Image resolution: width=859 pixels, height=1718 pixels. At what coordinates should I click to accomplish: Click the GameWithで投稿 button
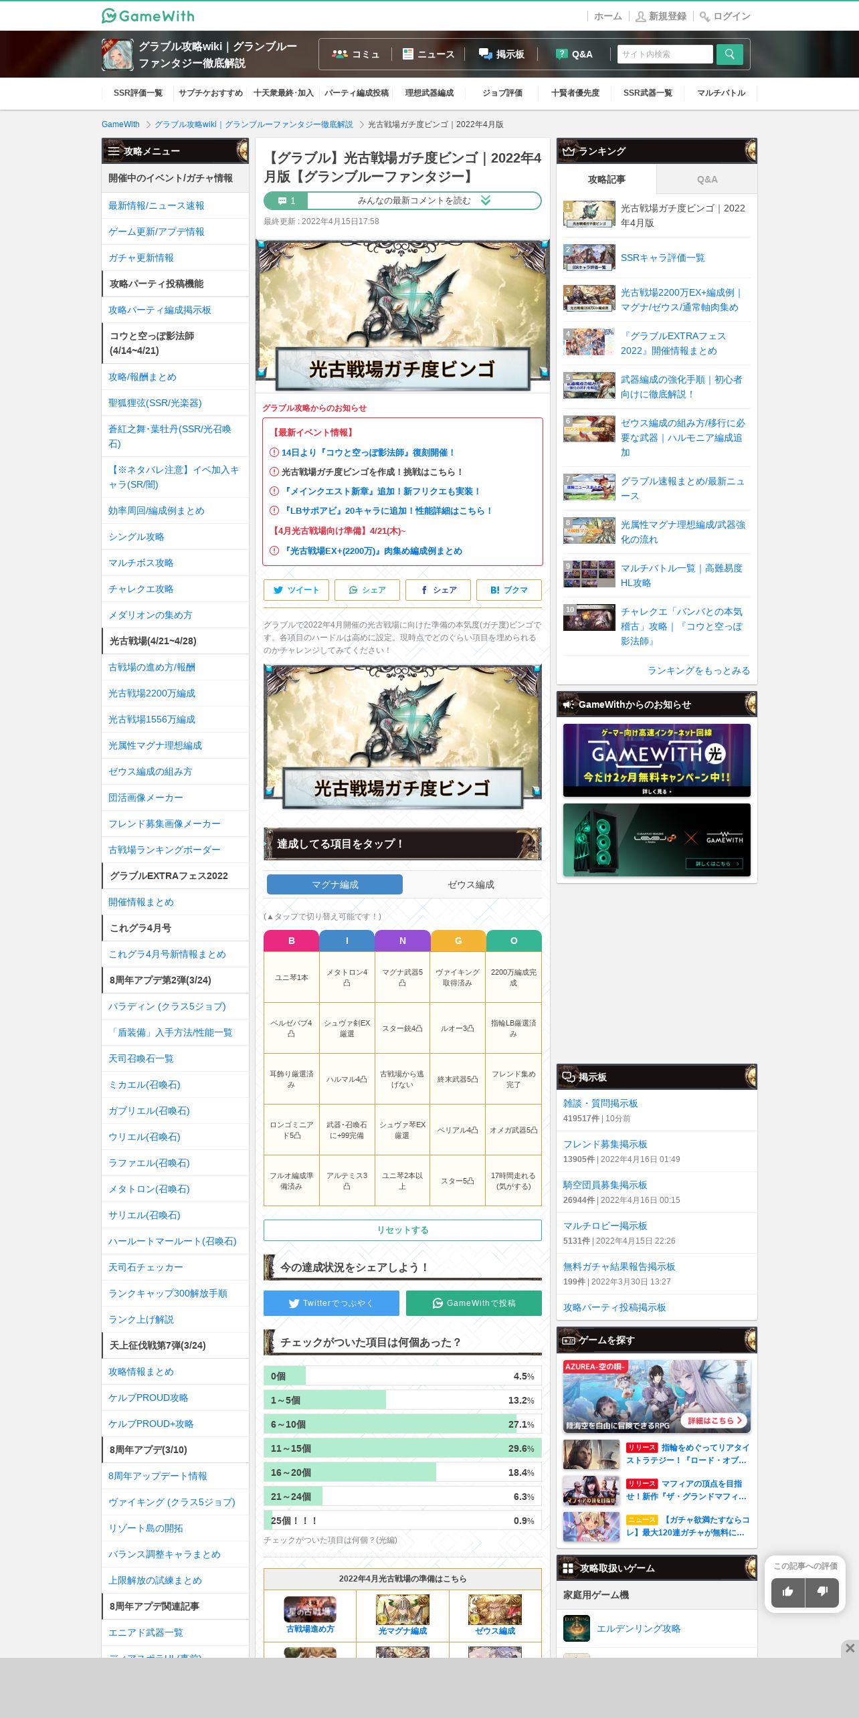pyautogui.click(x=474, y=1303)
